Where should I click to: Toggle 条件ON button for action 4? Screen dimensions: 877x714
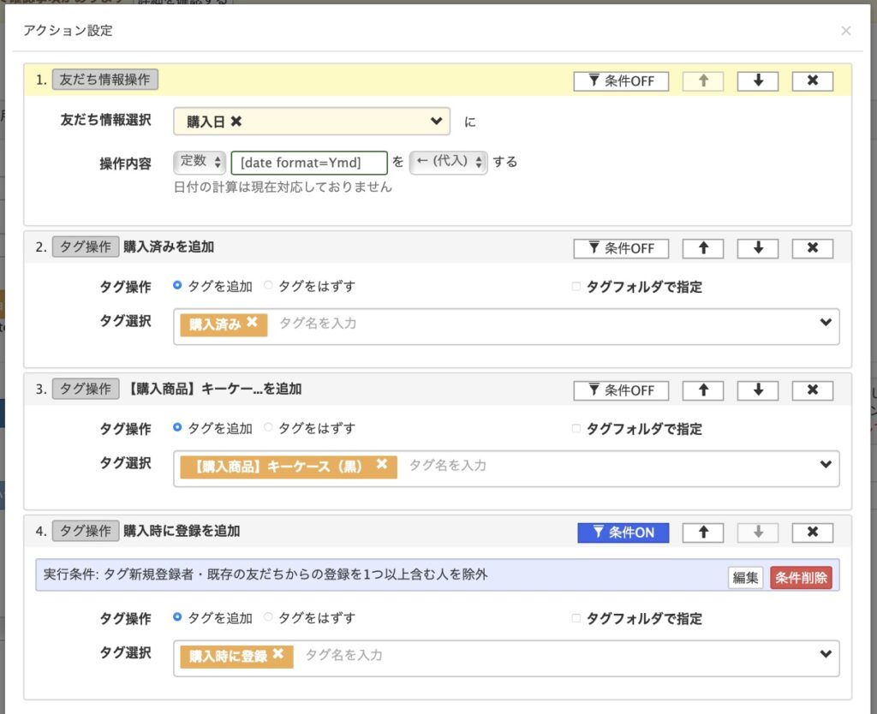pyautogui.click(x=622, y=533)
